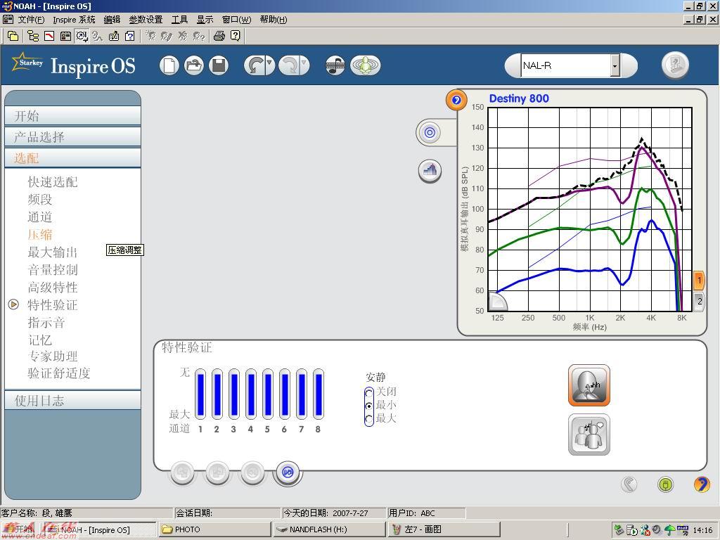The height and width of the screenshot is (540, 720).
Task: Expand the 使用日志 sidebar section
Action: (72, 400)
